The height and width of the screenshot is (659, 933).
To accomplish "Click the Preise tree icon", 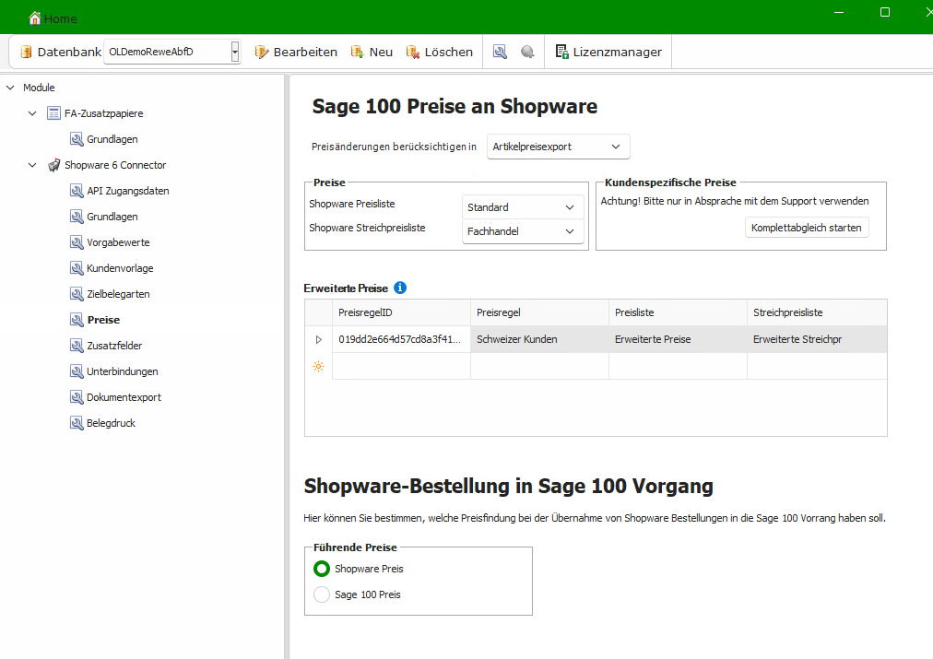I will pyautogui.click(x=77, y=320).
